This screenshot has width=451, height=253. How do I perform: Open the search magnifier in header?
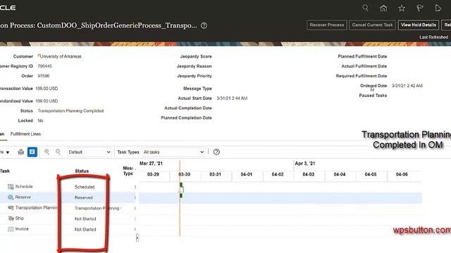pyautogui.click(x=365, y=8)
